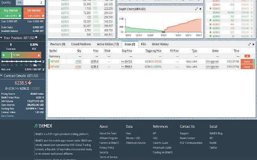Set leverage slider to Cross
This screenshot has width=257, height=160.
[2, 62]
